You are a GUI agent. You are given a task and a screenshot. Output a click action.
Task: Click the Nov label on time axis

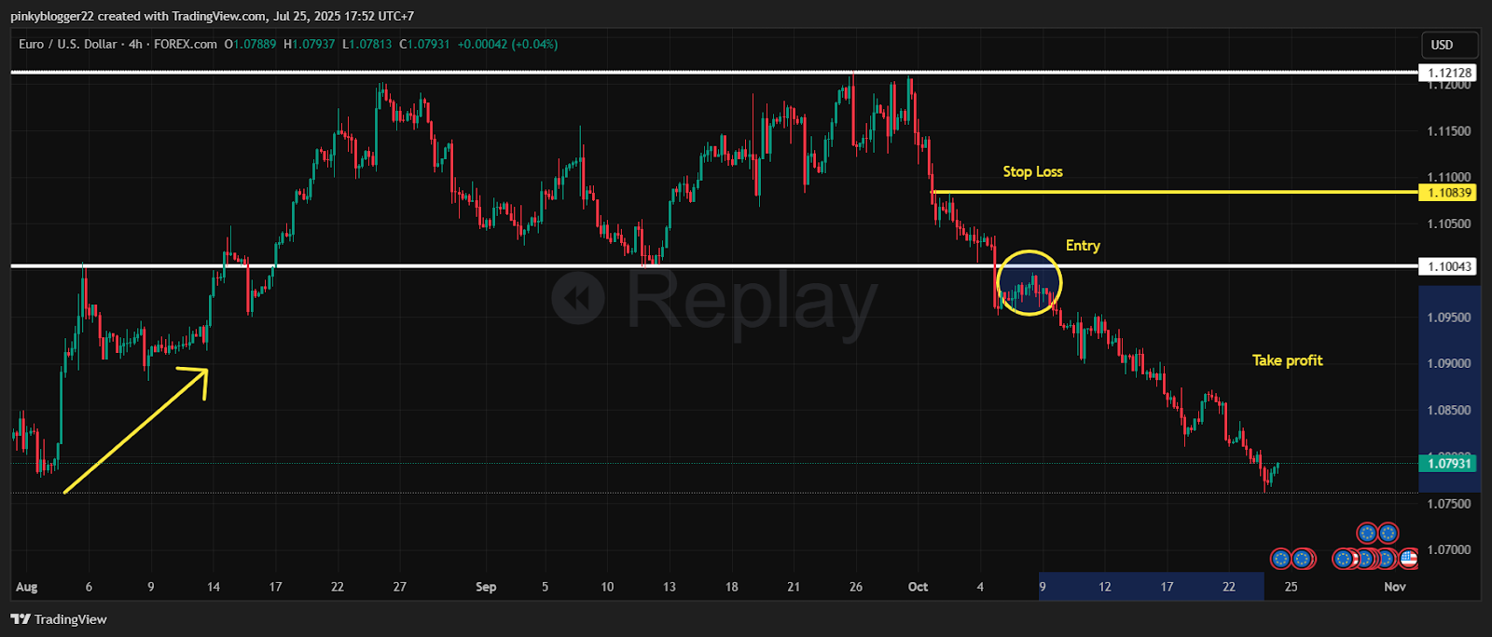tap(1394, 587)
